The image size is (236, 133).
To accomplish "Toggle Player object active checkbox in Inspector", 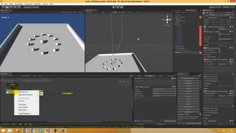I will click(207, 13).
